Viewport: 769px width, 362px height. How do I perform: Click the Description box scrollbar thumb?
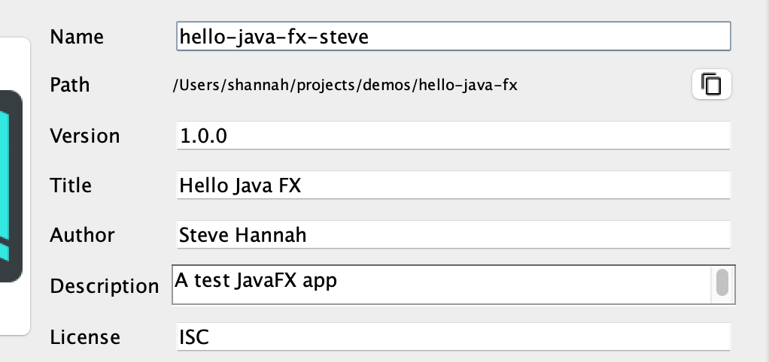(x=722, y=282)
